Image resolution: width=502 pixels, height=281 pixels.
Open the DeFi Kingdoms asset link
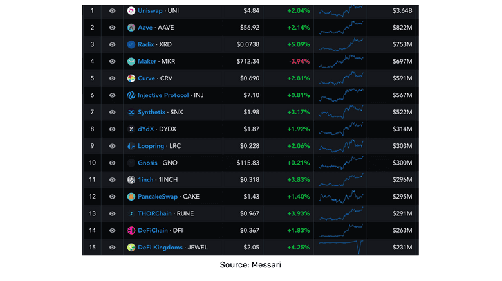160,248
